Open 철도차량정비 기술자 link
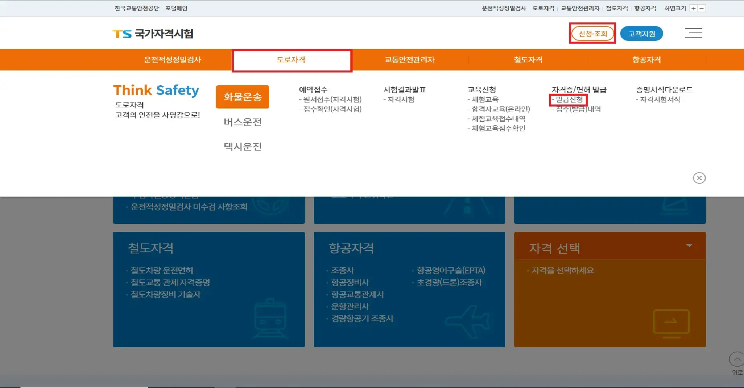Viewport: 744px width, 388px height. pos(165,294)
